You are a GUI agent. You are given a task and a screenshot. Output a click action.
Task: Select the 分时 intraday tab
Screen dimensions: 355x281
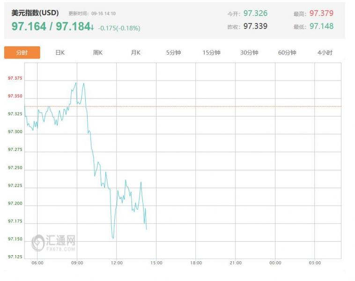22,53
